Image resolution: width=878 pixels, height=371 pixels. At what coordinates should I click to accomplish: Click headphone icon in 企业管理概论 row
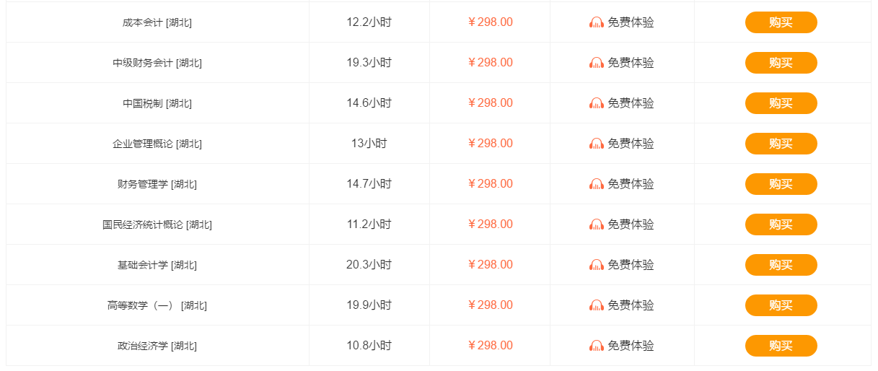pyautogui.click(x=597, y=144)
